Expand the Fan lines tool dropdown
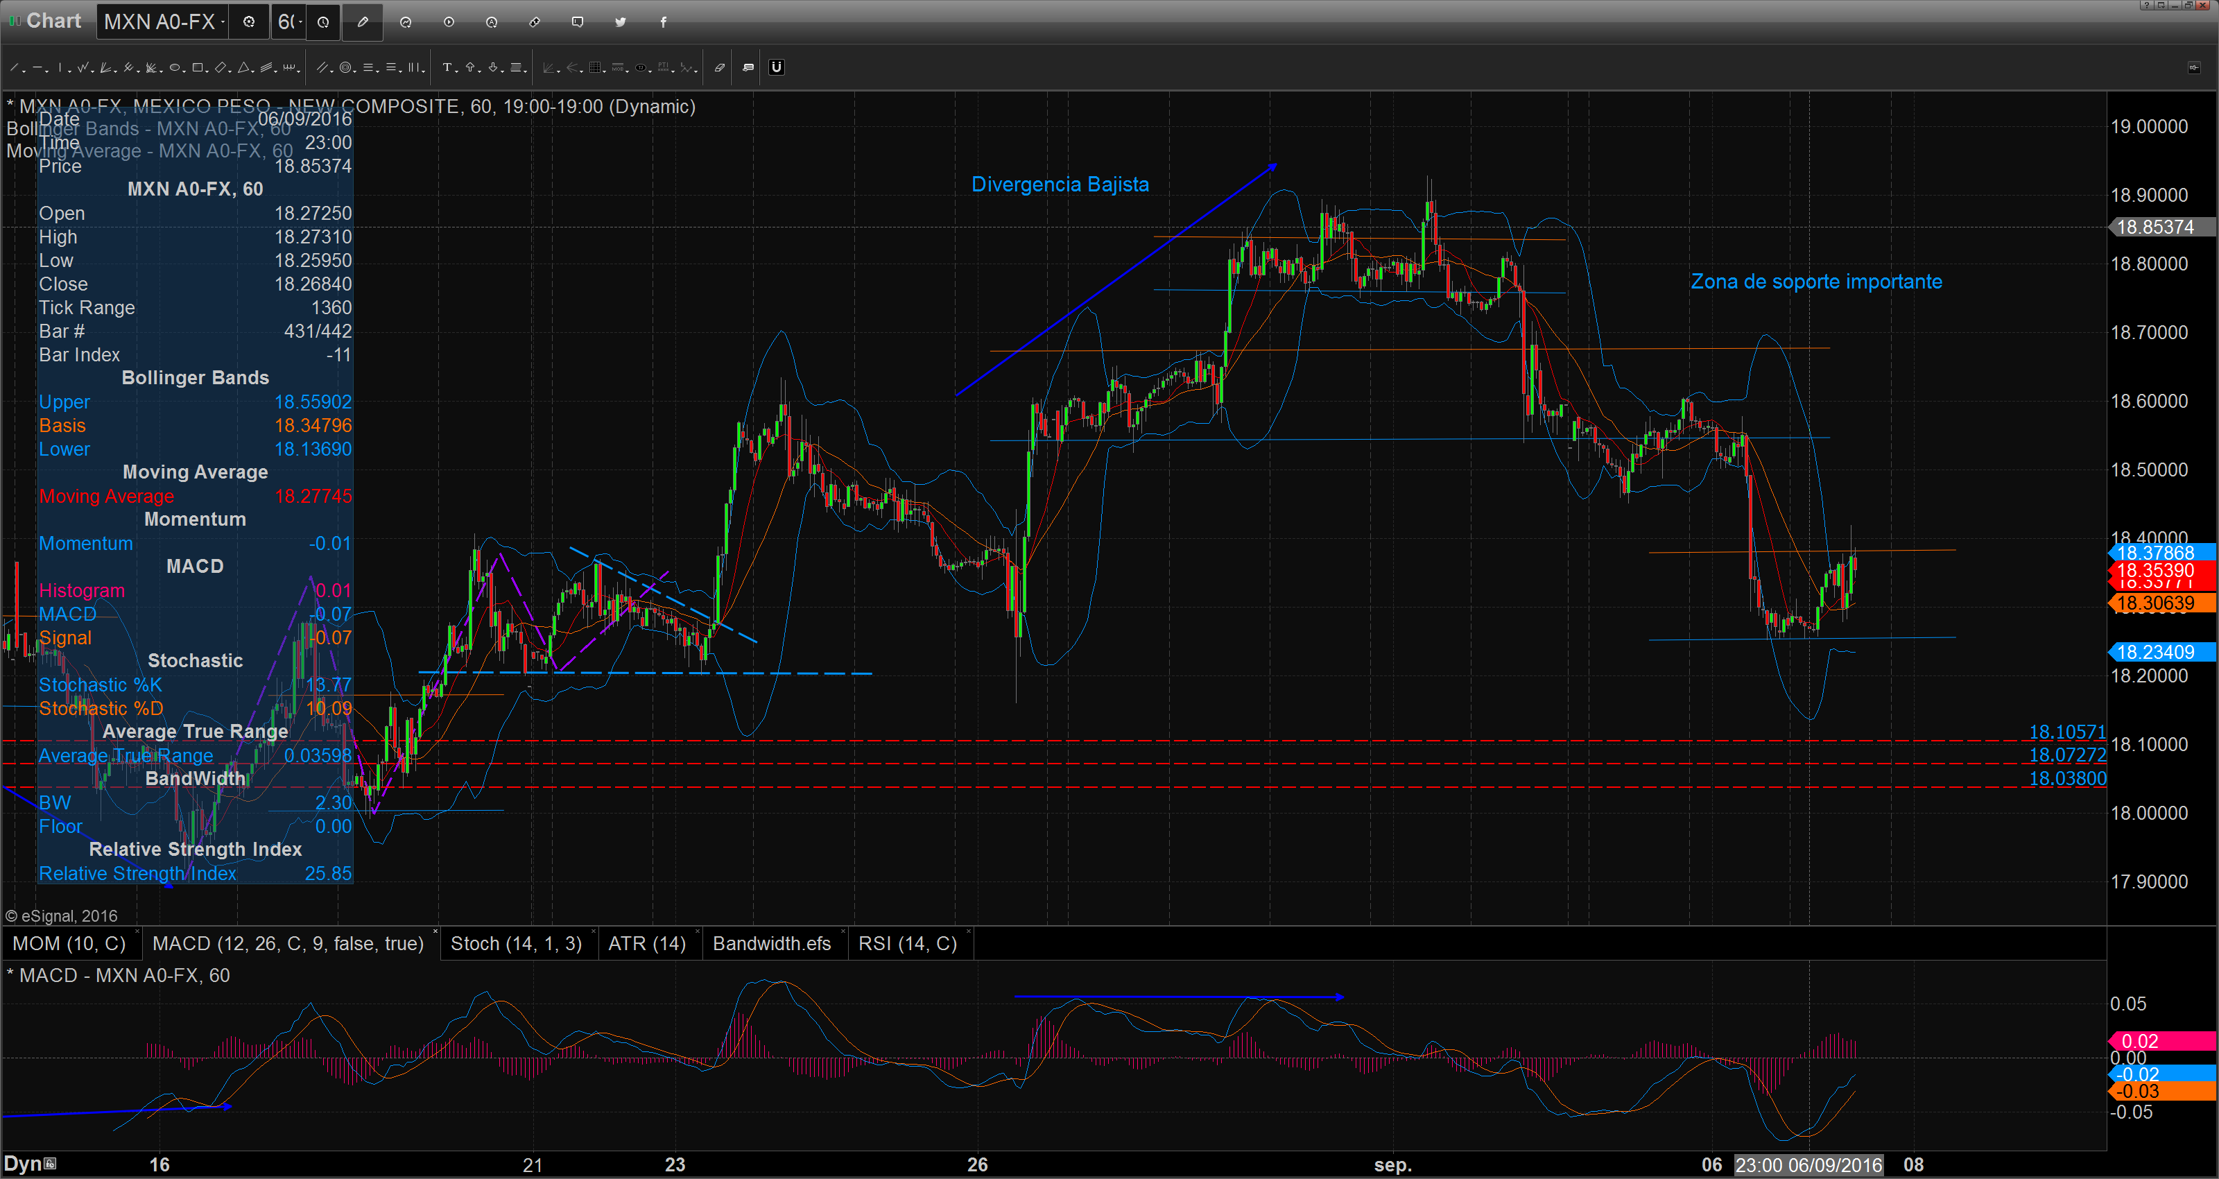2219x1179 pixels. point(115,71)
